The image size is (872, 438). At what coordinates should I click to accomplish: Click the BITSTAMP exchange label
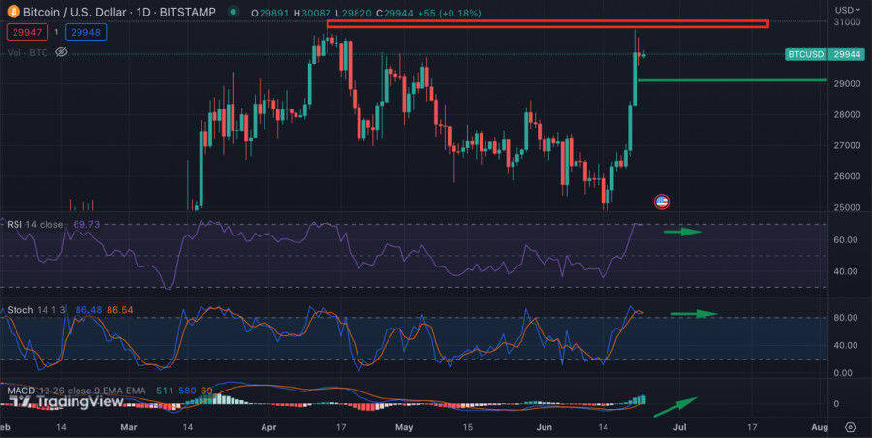coord(188,12)
